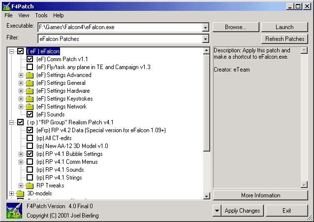Viewport: 314px width, 222px height.
Task: Enable Fly/task any plane in TE checkbox
Action: pyautogui.click(x=30, y=67)
